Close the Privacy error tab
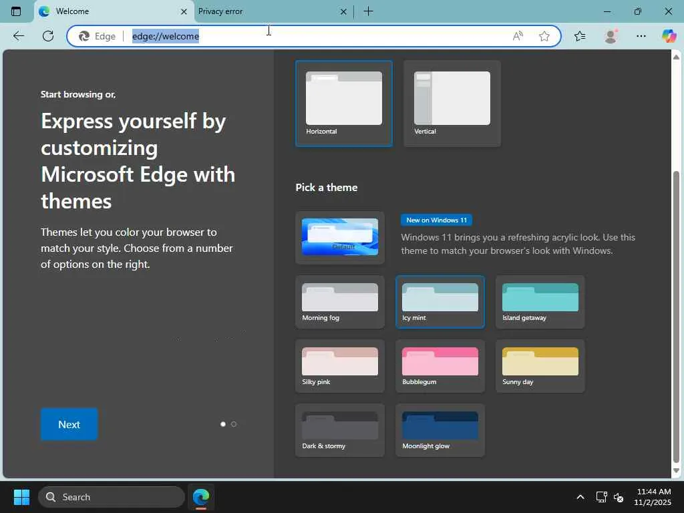 click(343, 12)
